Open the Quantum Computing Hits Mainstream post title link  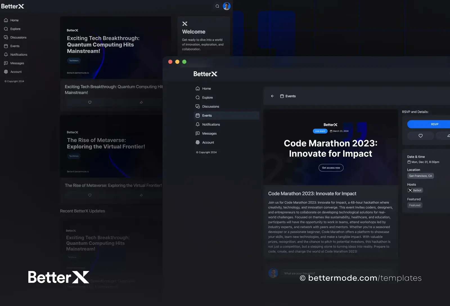(114, 90)
